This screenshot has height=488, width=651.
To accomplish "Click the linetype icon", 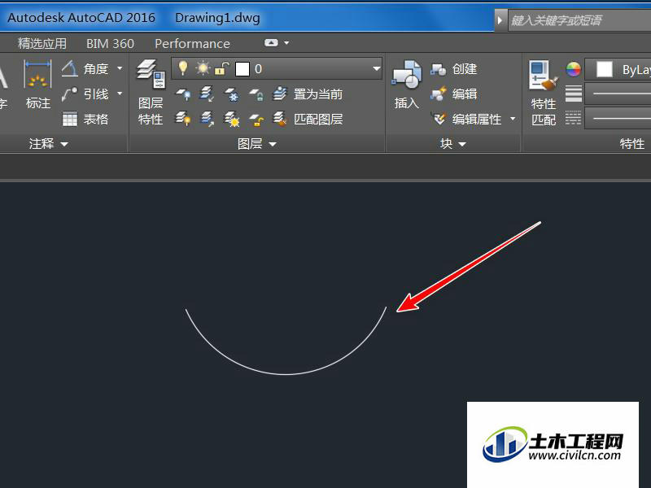I will tap(574, 118).
